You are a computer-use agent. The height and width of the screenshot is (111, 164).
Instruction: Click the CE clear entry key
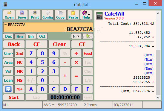[x=37, y=44]
